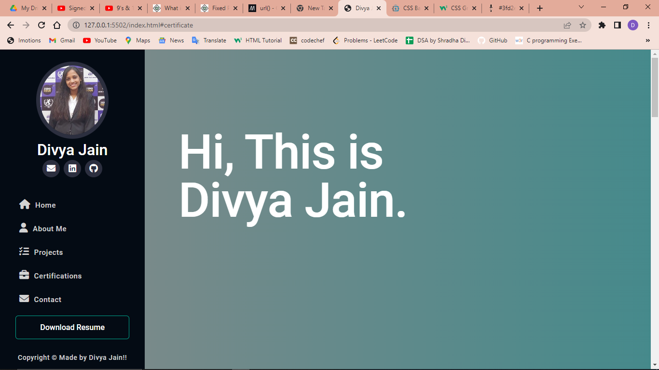
Task: Click the page's vertical scrollbar thumb
Action: click(655, 87)
